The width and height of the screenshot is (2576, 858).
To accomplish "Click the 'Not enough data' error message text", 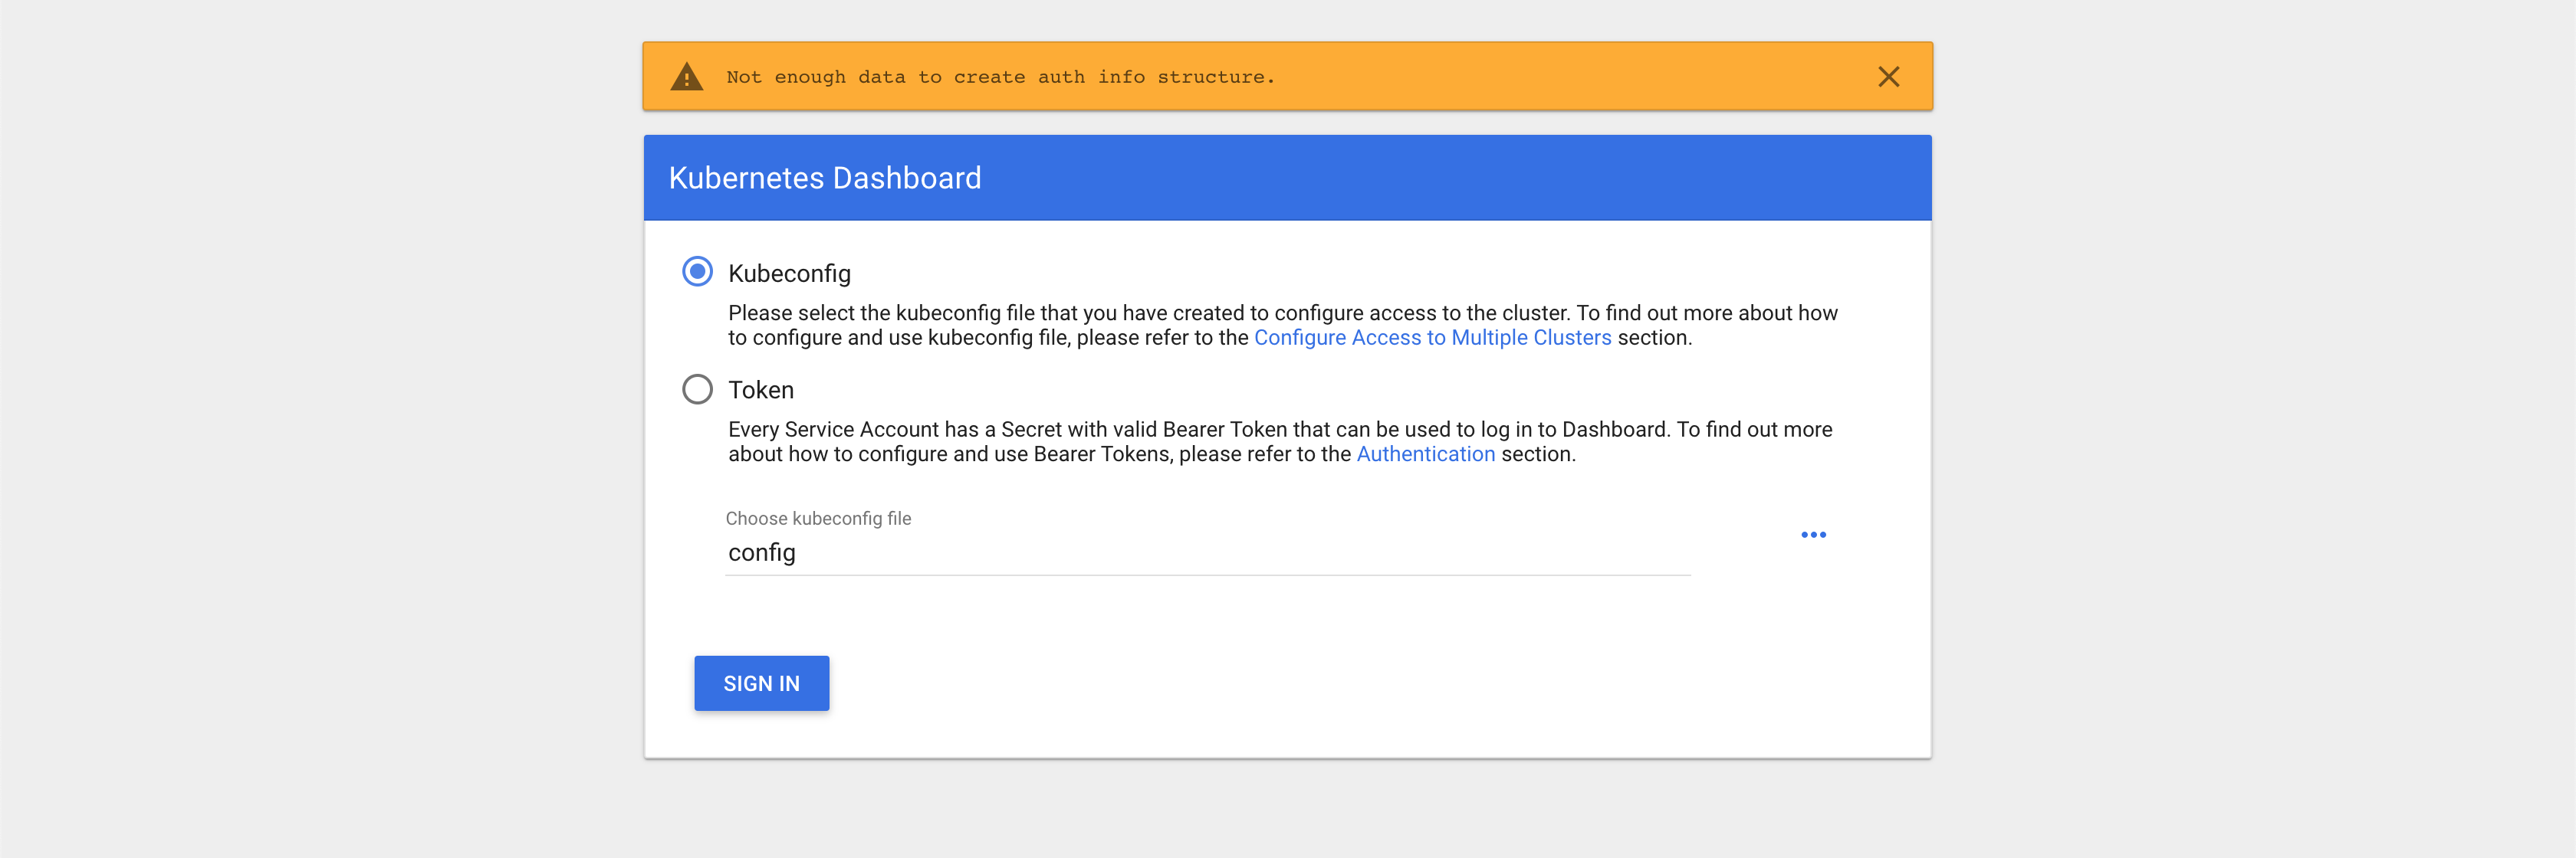I will [x=1000, y=77].
